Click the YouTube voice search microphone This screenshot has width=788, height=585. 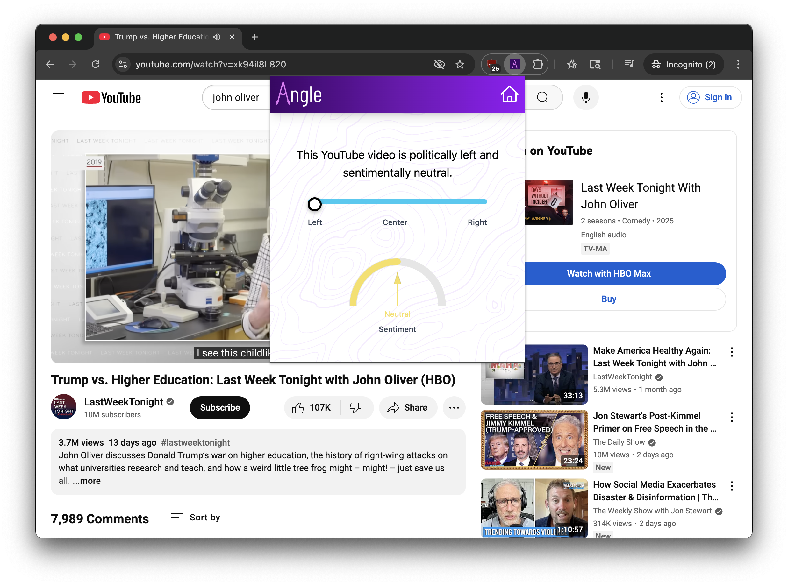(x=586, y=97)
